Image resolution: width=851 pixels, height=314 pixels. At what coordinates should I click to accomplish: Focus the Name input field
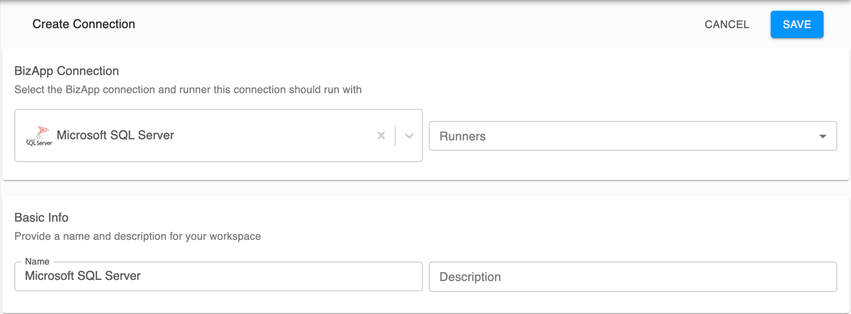pyautogui.click(x=218, y=277)
